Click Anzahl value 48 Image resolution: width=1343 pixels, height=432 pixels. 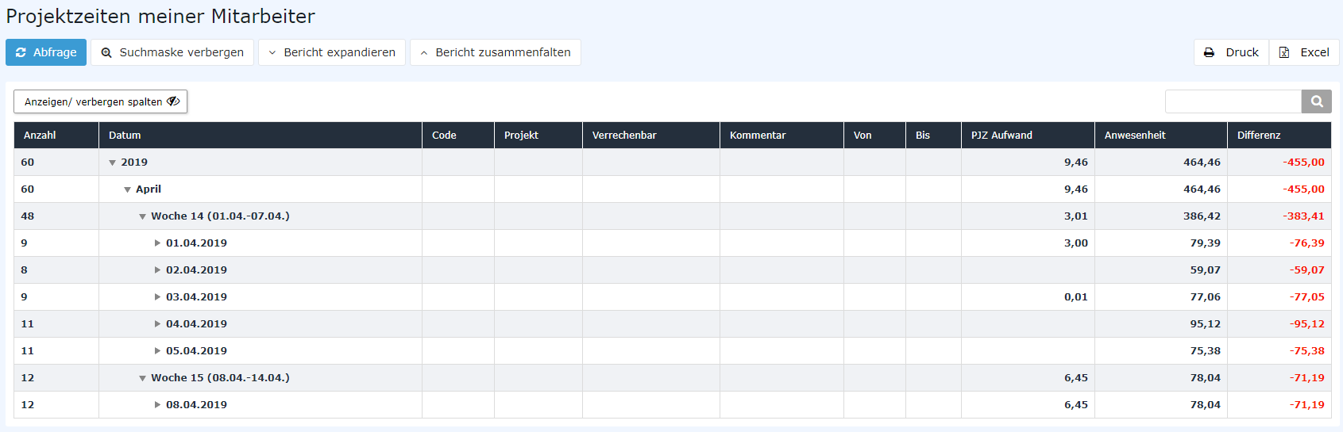click(28, 216)
